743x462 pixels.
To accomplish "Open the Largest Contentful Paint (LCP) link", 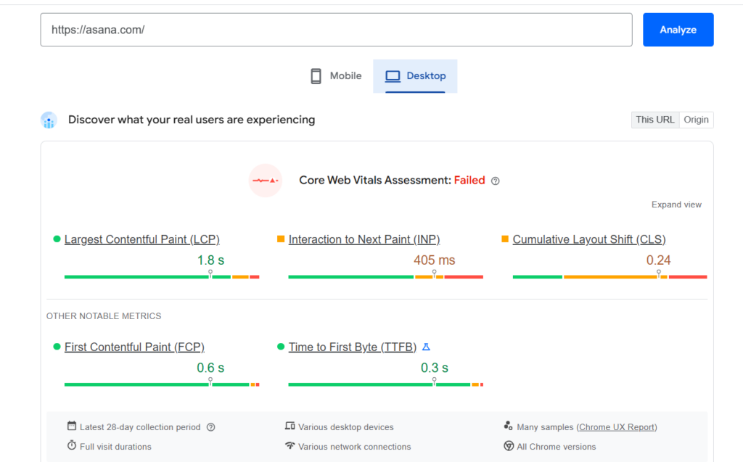I will click(141, 239).
